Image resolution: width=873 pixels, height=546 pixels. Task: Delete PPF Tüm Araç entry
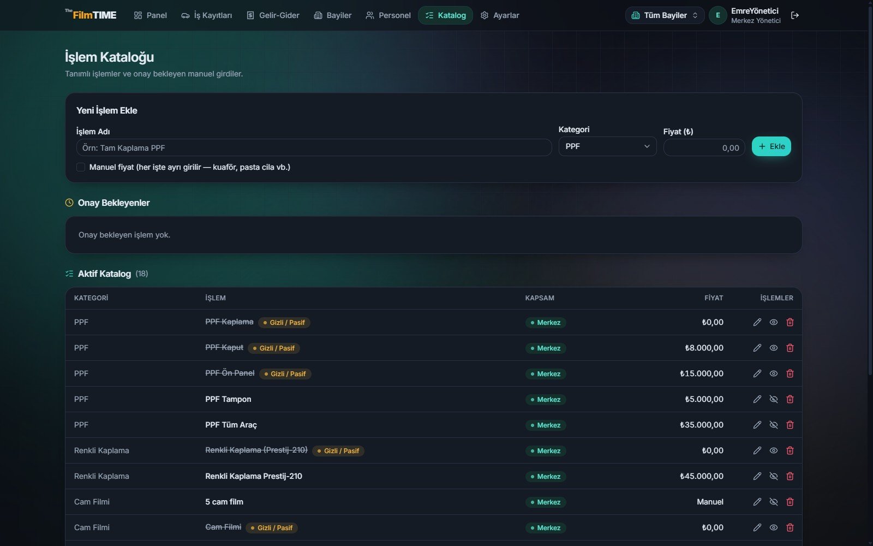pos(790,425)
